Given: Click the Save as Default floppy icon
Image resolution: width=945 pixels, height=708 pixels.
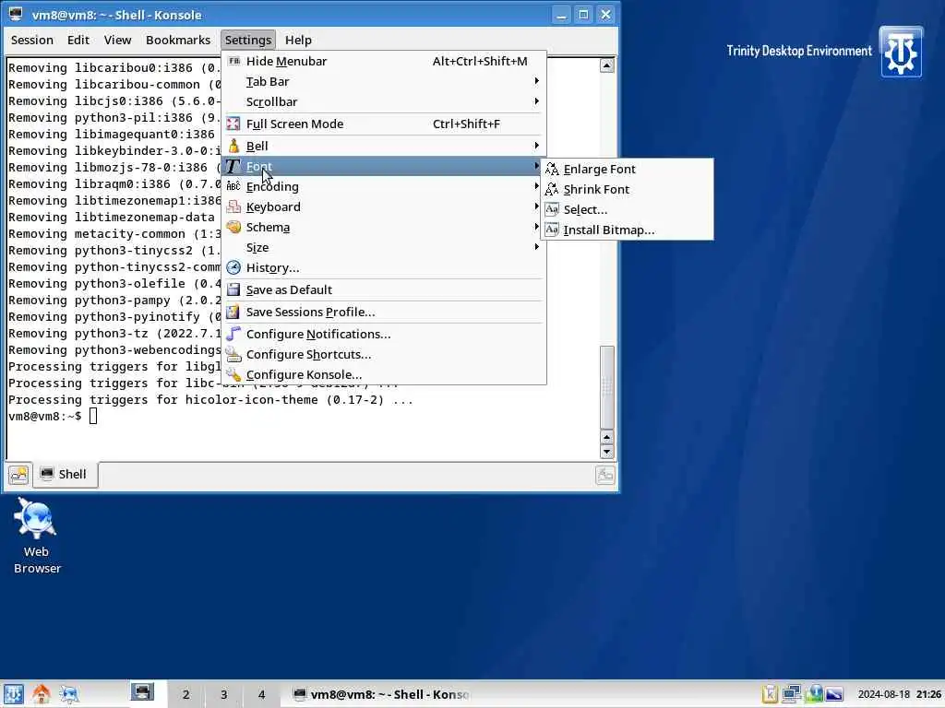Looking at the screenshot, I should click(x=233, y=289).
